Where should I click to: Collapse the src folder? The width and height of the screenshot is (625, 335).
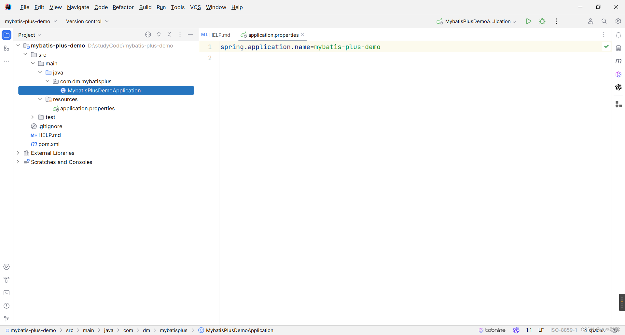point(25,54)
